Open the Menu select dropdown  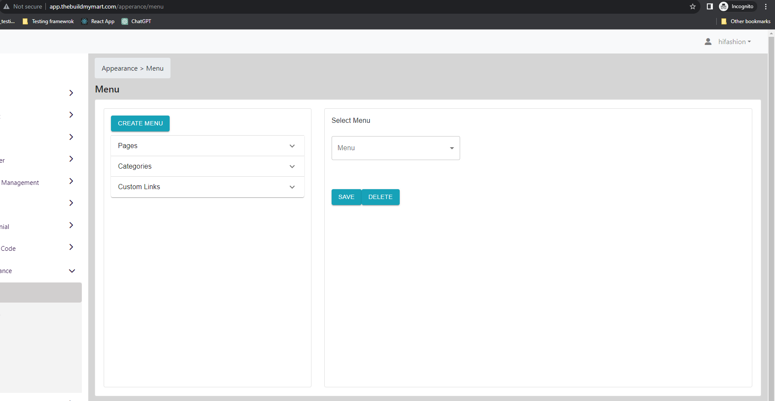pyautogui.click(x=395, y=148)
